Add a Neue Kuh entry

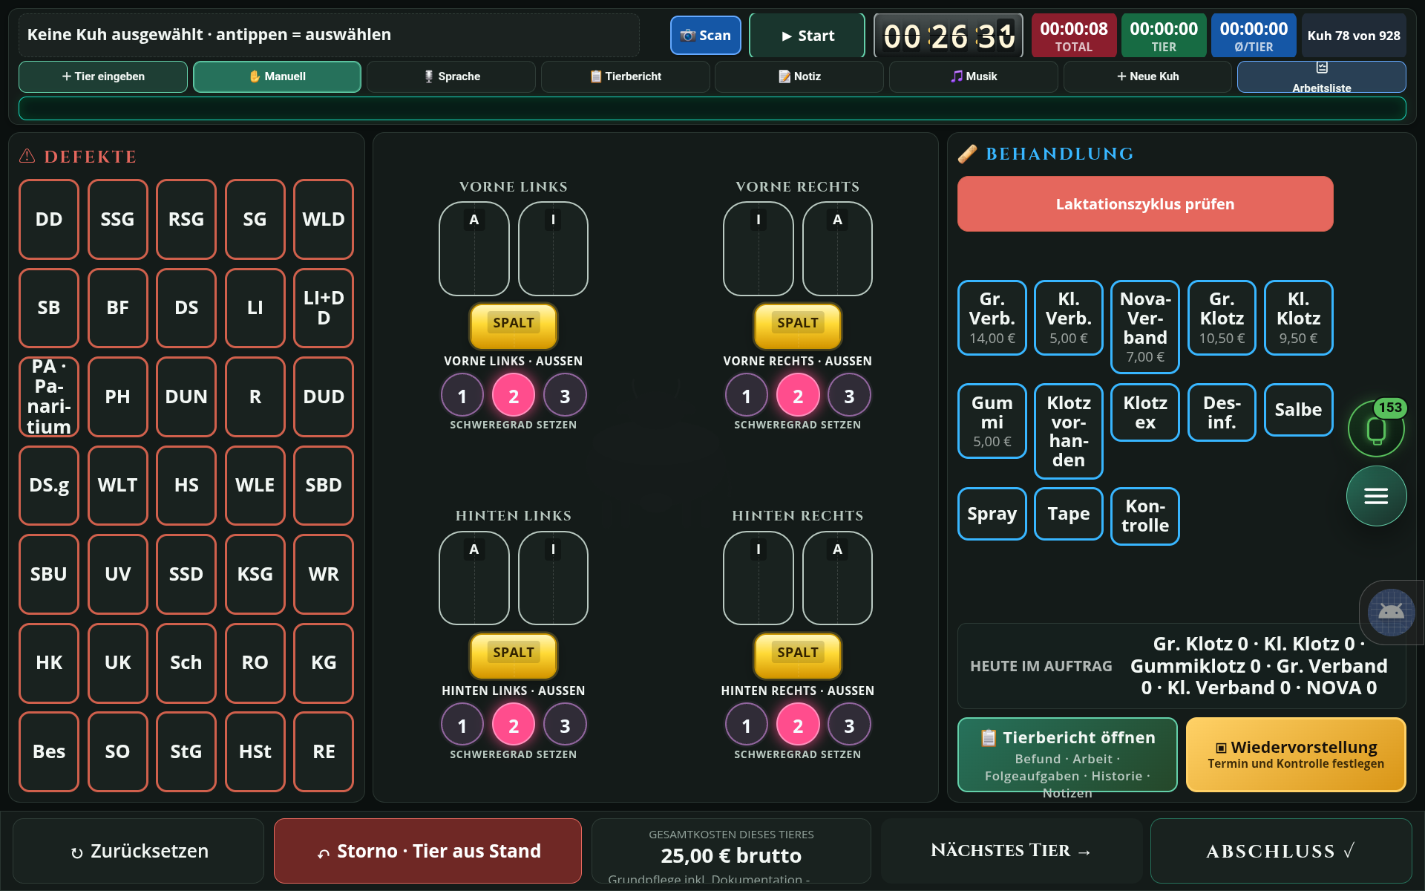coord(1147,76)
